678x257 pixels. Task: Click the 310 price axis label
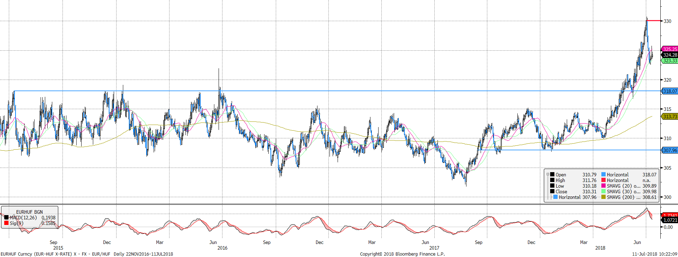(x=667, y=138)
